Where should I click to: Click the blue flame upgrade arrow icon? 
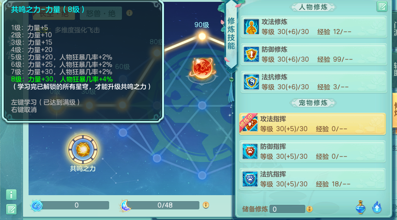pyautogui.click(x=377, y=207)
